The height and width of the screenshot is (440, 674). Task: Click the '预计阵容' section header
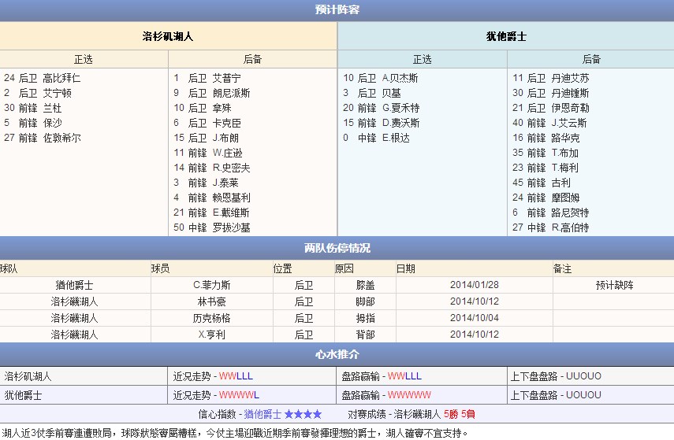click(x=337, y=9)
